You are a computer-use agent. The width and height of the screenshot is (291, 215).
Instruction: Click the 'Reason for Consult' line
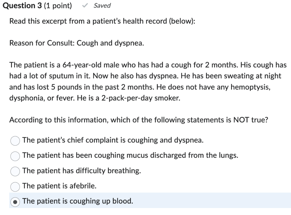(x=77, y=43)
